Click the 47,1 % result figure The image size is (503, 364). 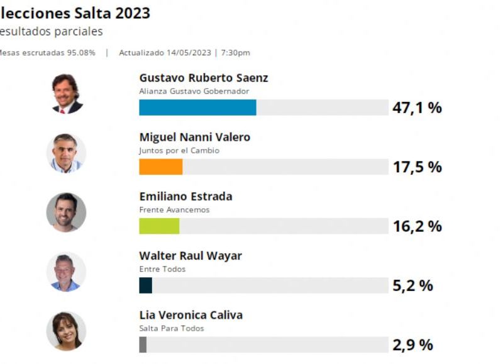tap(417, 108)
